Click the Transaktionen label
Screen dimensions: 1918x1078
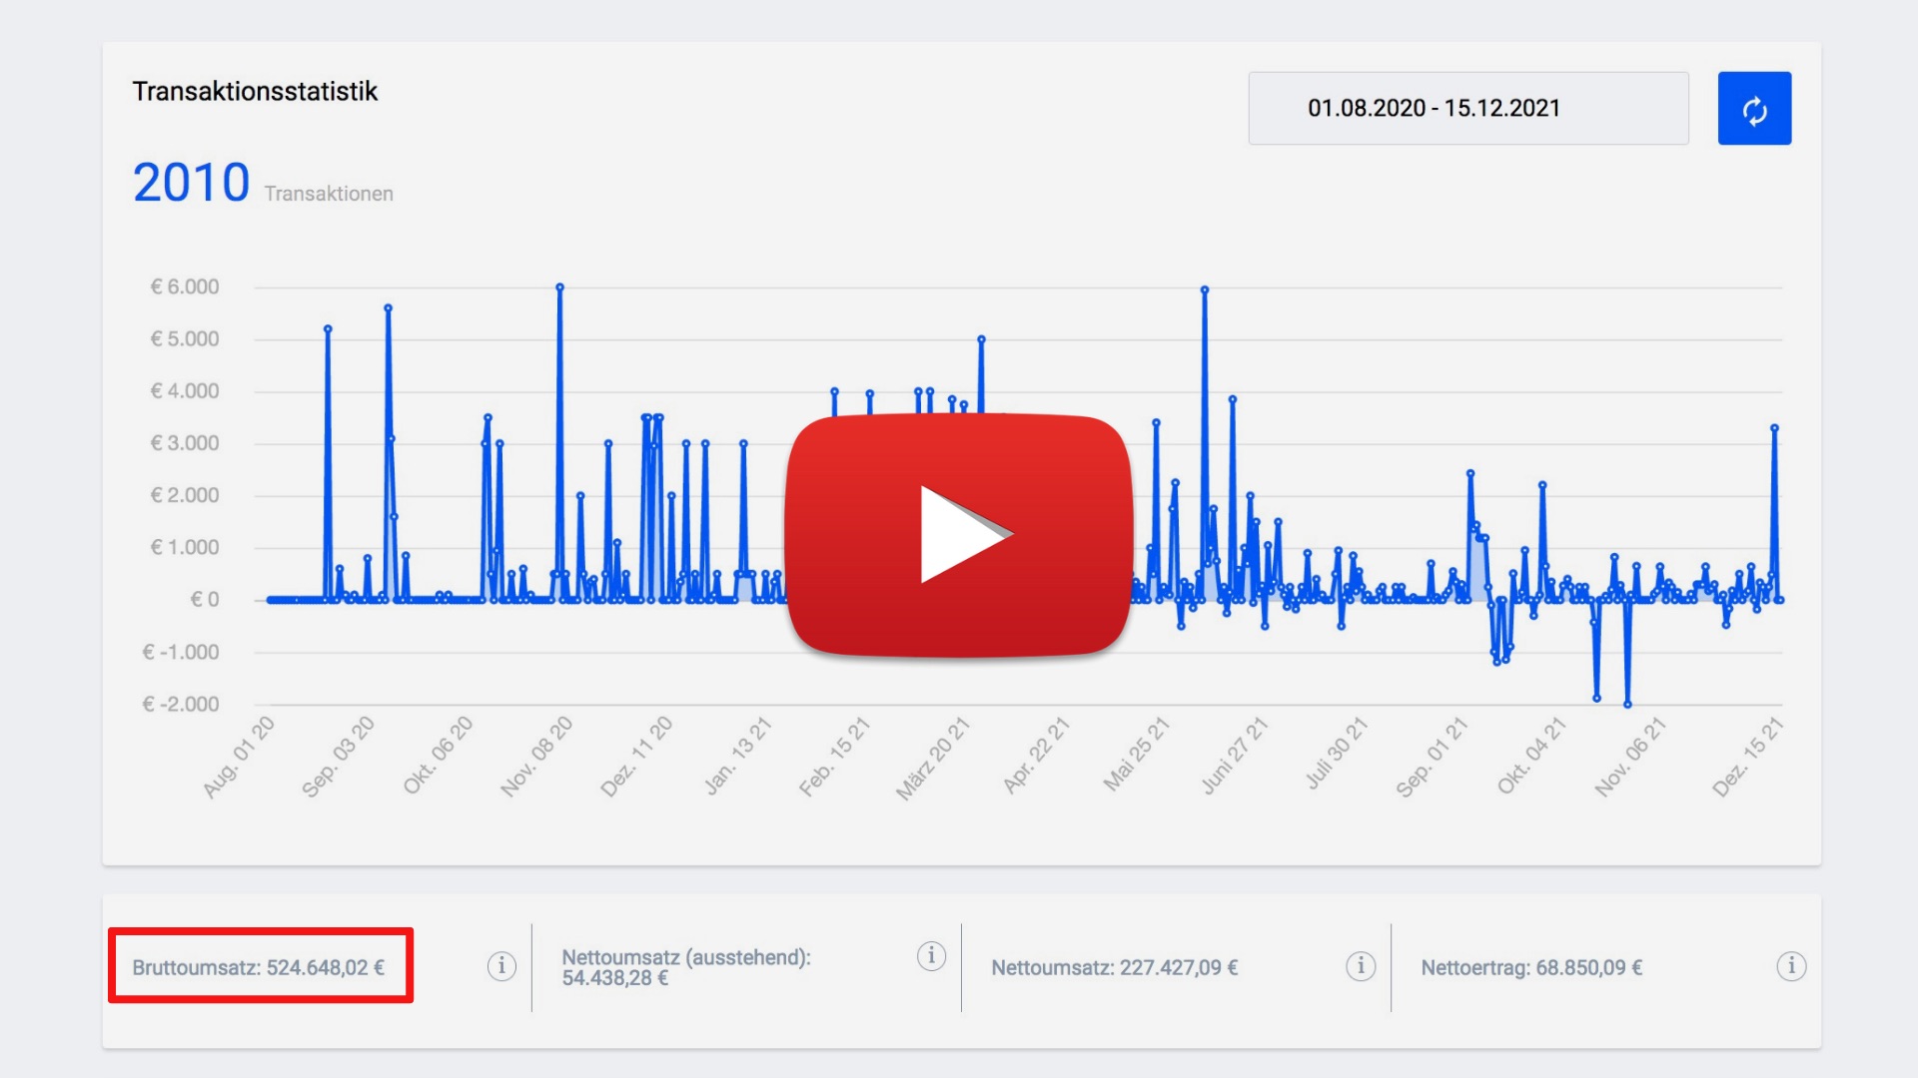tap(329, 194)
